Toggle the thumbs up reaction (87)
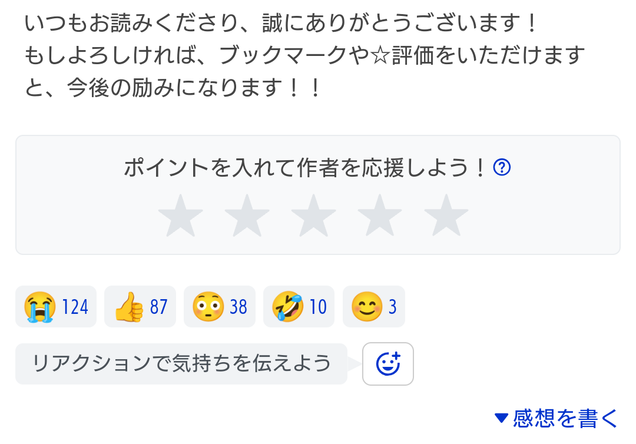 [x=140, y=307]
